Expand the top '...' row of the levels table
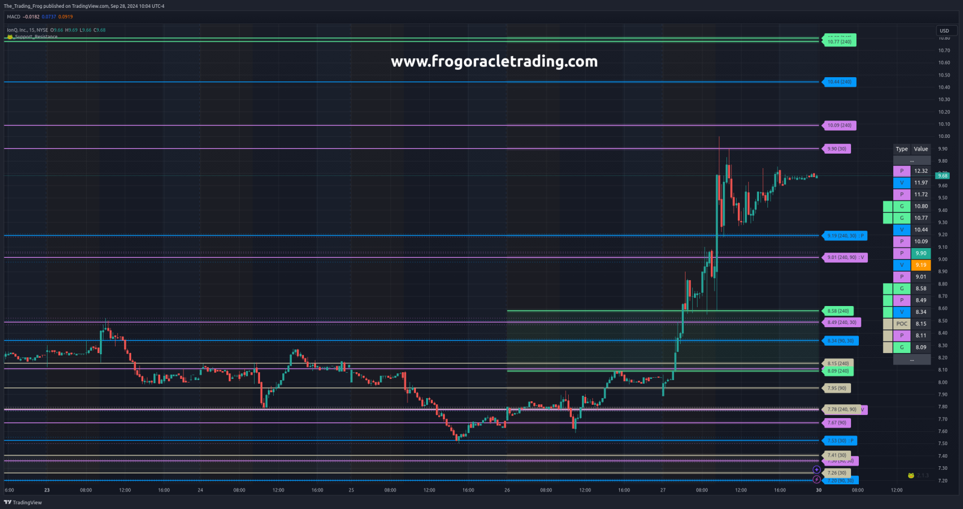The height and width of the screenshot is (509, 963). (x=912, y=160)
